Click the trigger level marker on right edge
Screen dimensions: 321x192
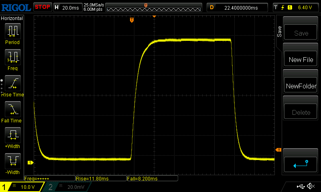pos(278,150)
